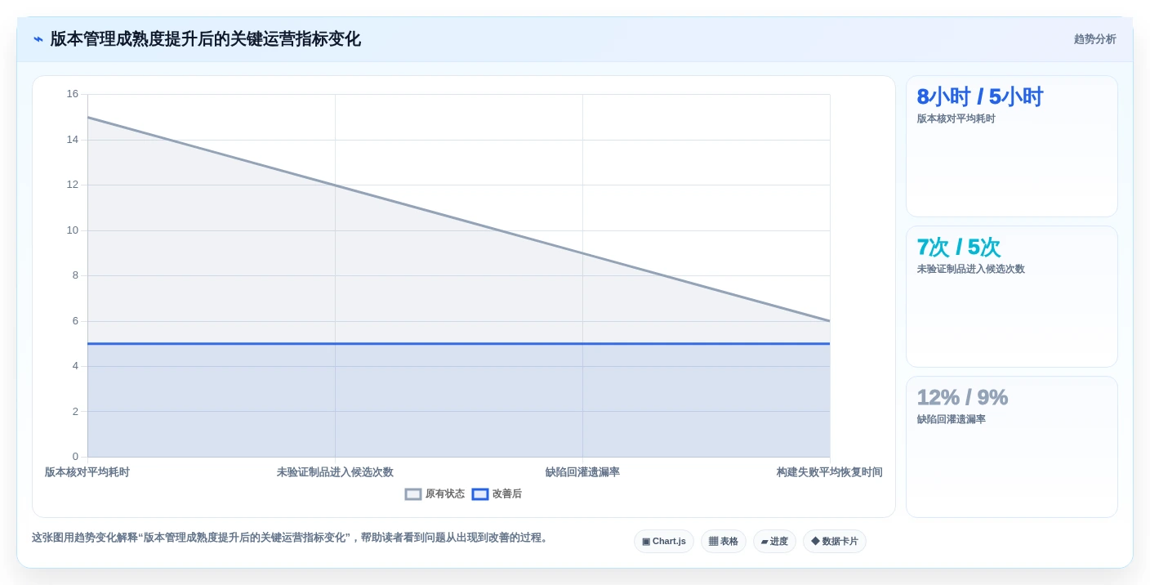Click the 数据卡片 tag chip
The width and height of the screenshot is (1150, 585).
coord(835,542)
